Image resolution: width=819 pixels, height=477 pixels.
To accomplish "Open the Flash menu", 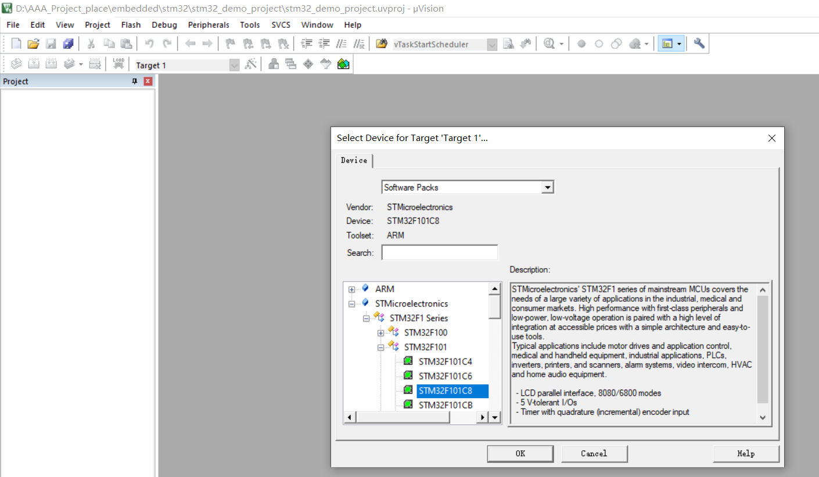I will click(131, 25).
